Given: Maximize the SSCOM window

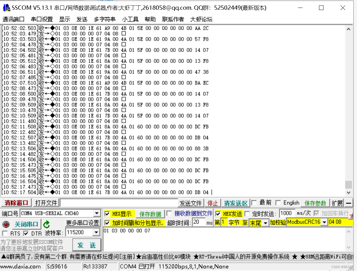Looking at the screenshot, I should (x=321, y=8).
